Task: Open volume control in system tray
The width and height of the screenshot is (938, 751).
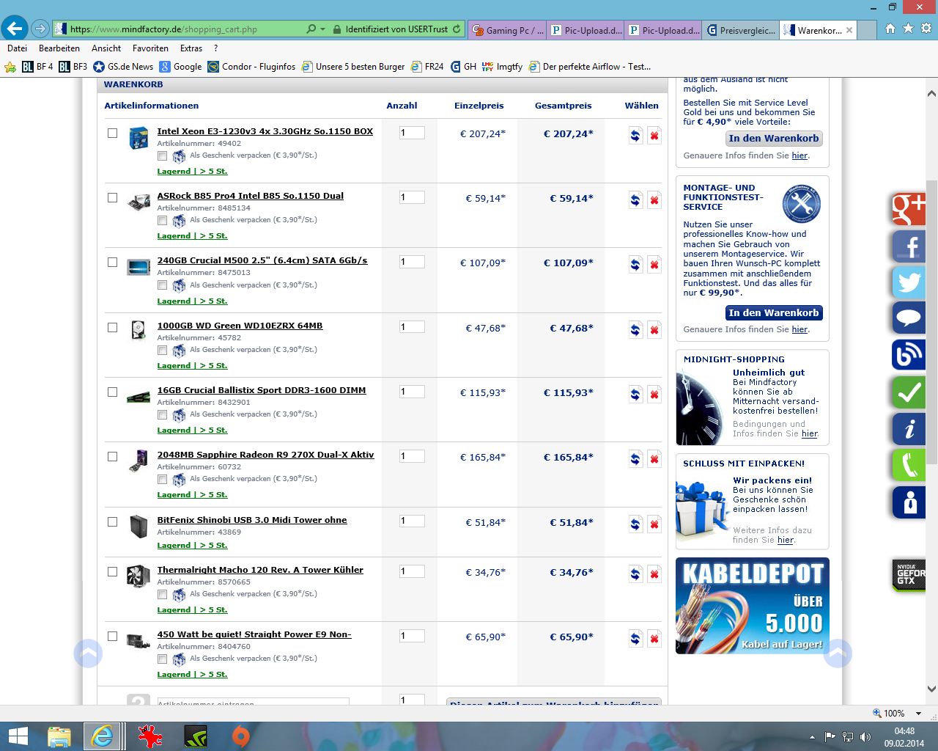Action: (x=865, y=737)
